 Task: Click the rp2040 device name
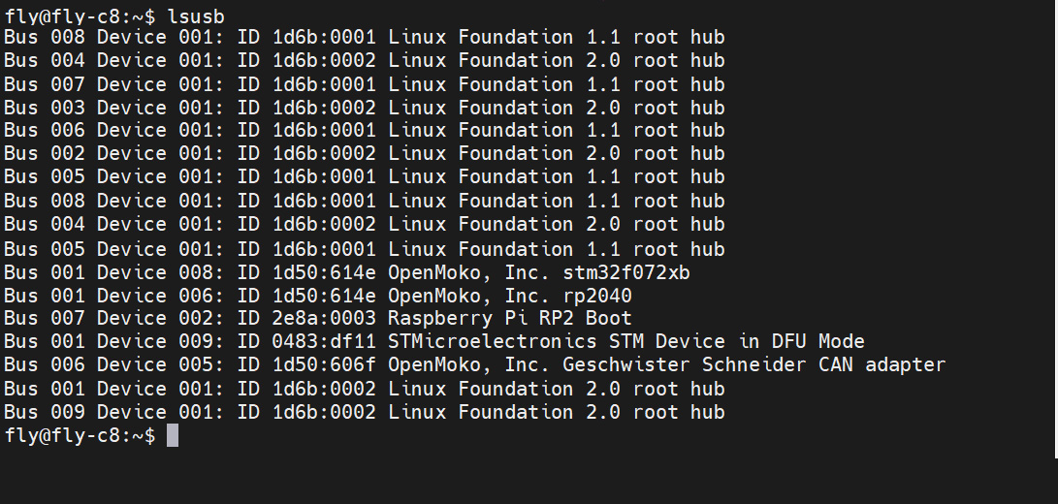point(603,295)
